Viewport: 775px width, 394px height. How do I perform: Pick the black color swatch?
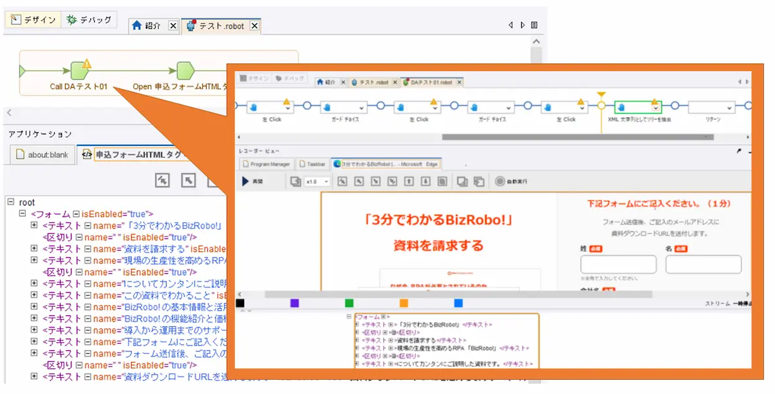(x=240, y=303)
